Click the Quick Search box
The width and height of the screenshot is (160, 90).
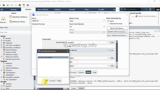coord(132,9)
